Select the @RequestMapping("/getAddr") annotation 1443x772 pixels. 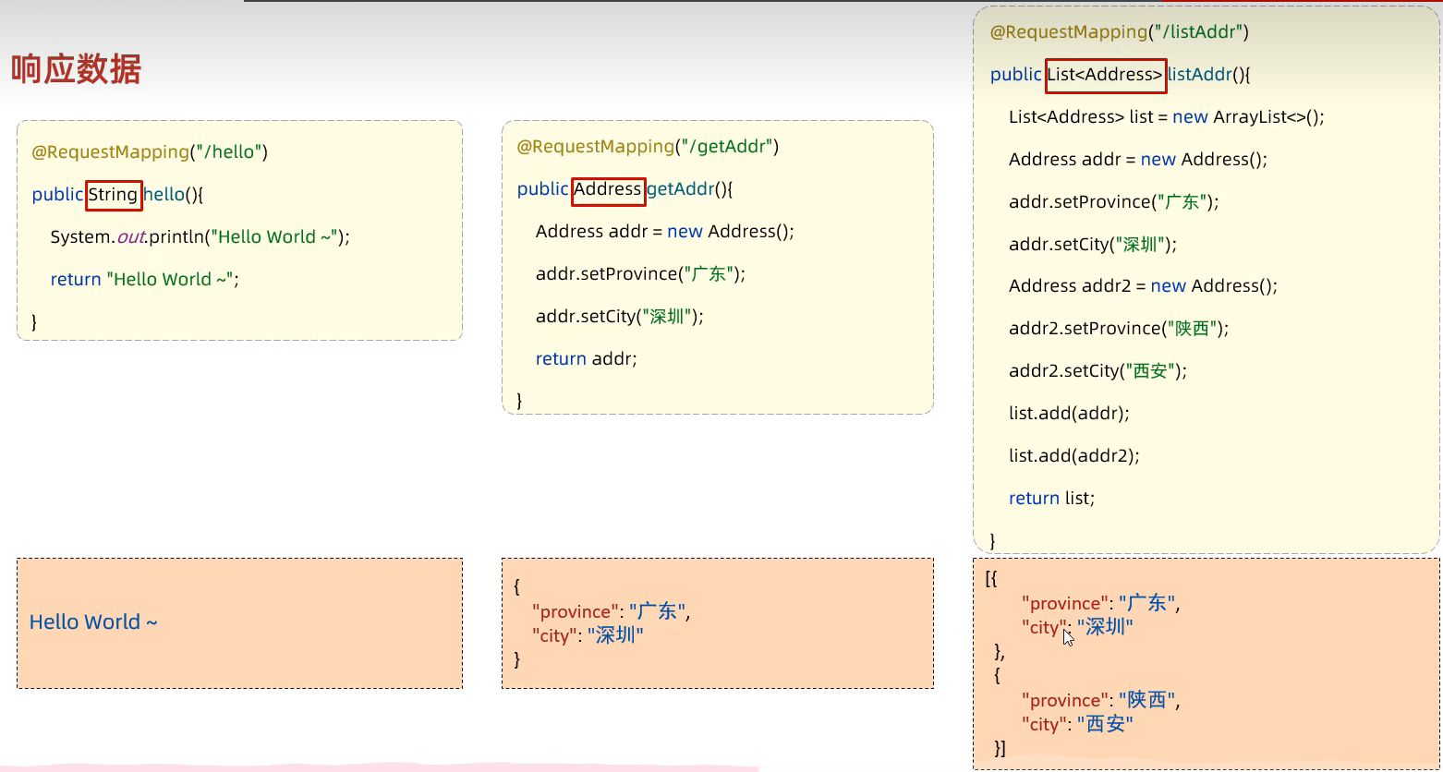pyautogui.click(x=648, y=147)
